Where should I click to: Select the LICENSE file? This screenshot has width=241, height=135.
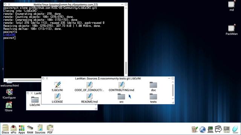tap(57, 98)
